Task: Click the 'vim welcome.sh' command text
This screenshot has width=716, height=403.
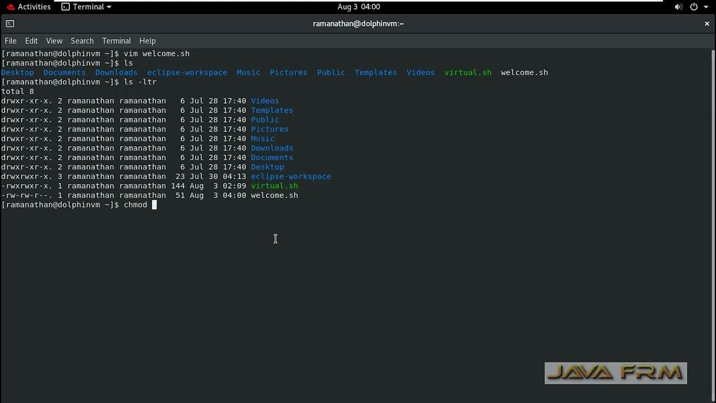Action: (x=157, y=54)
